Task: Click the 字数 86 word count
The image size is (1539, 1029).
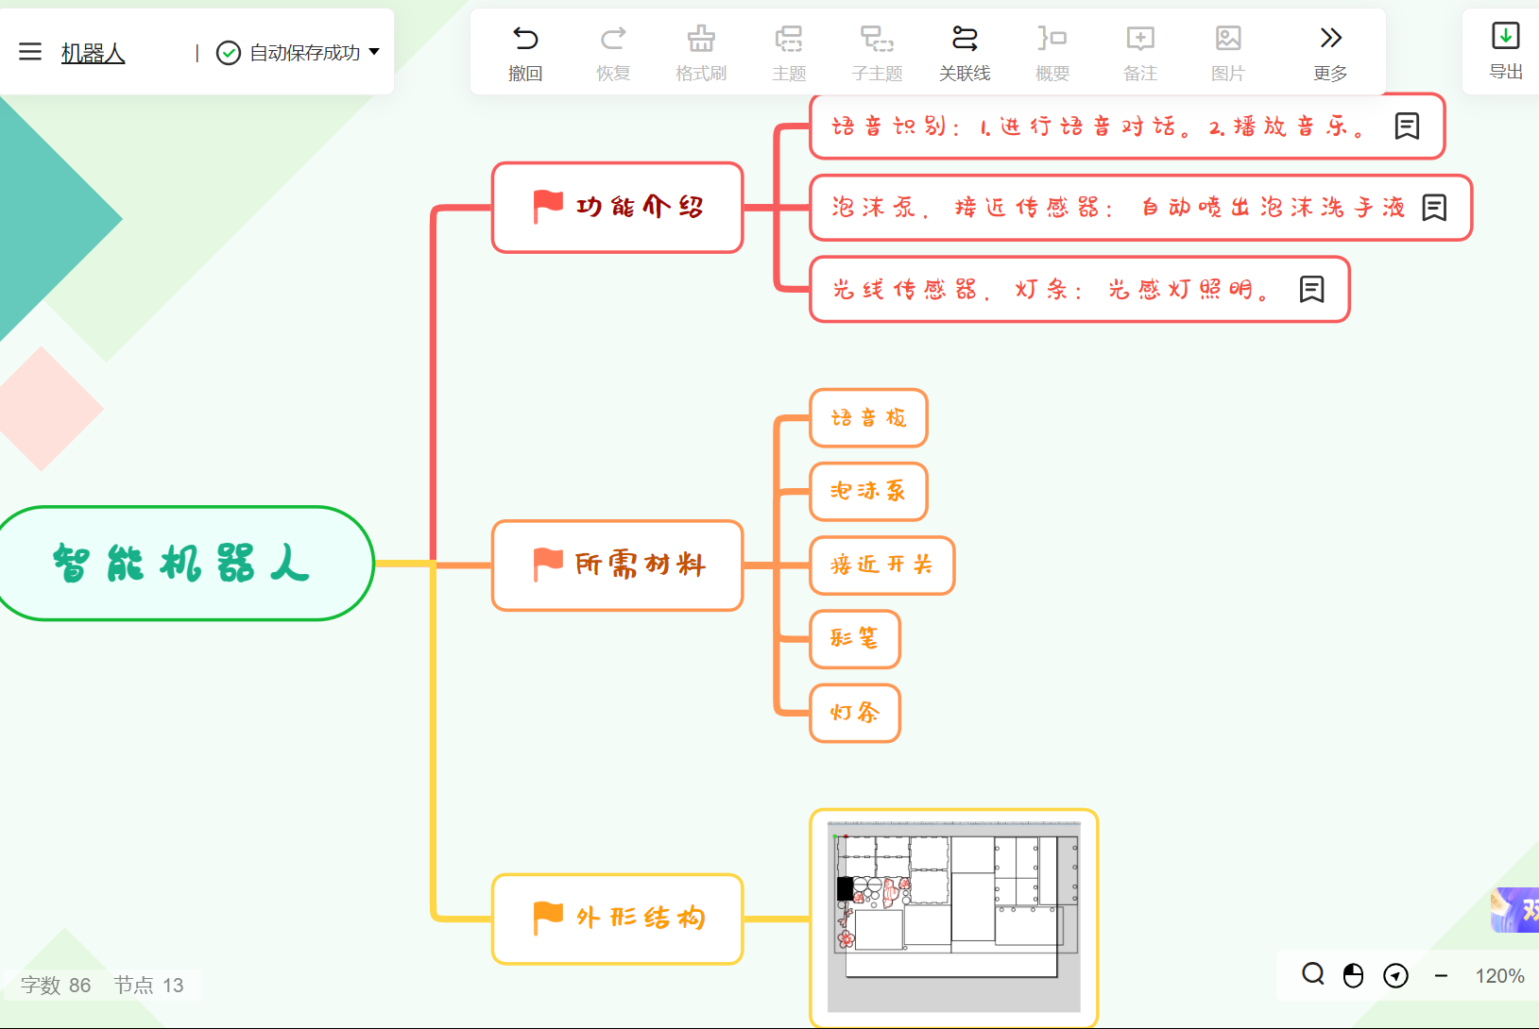Action: [56, 986]
